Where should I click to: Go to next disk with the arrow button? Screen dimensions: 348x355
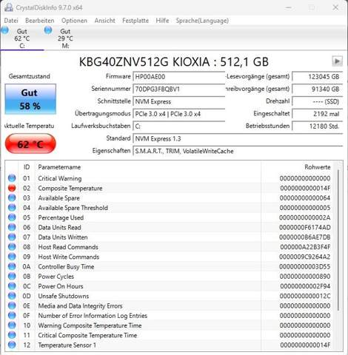coord(337,61)
